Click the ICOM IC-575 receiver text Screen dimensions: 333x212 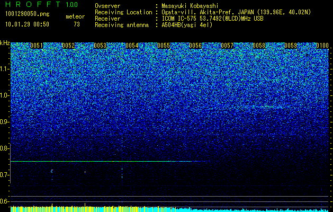coord(212,19)
